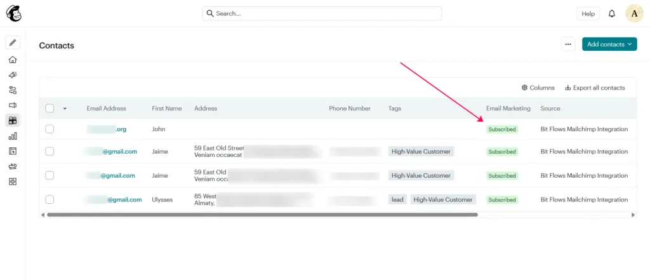The width and height of the screenshot is (650, 280).
Task: Click the First Name column header
Action: (x=167, y=109)
